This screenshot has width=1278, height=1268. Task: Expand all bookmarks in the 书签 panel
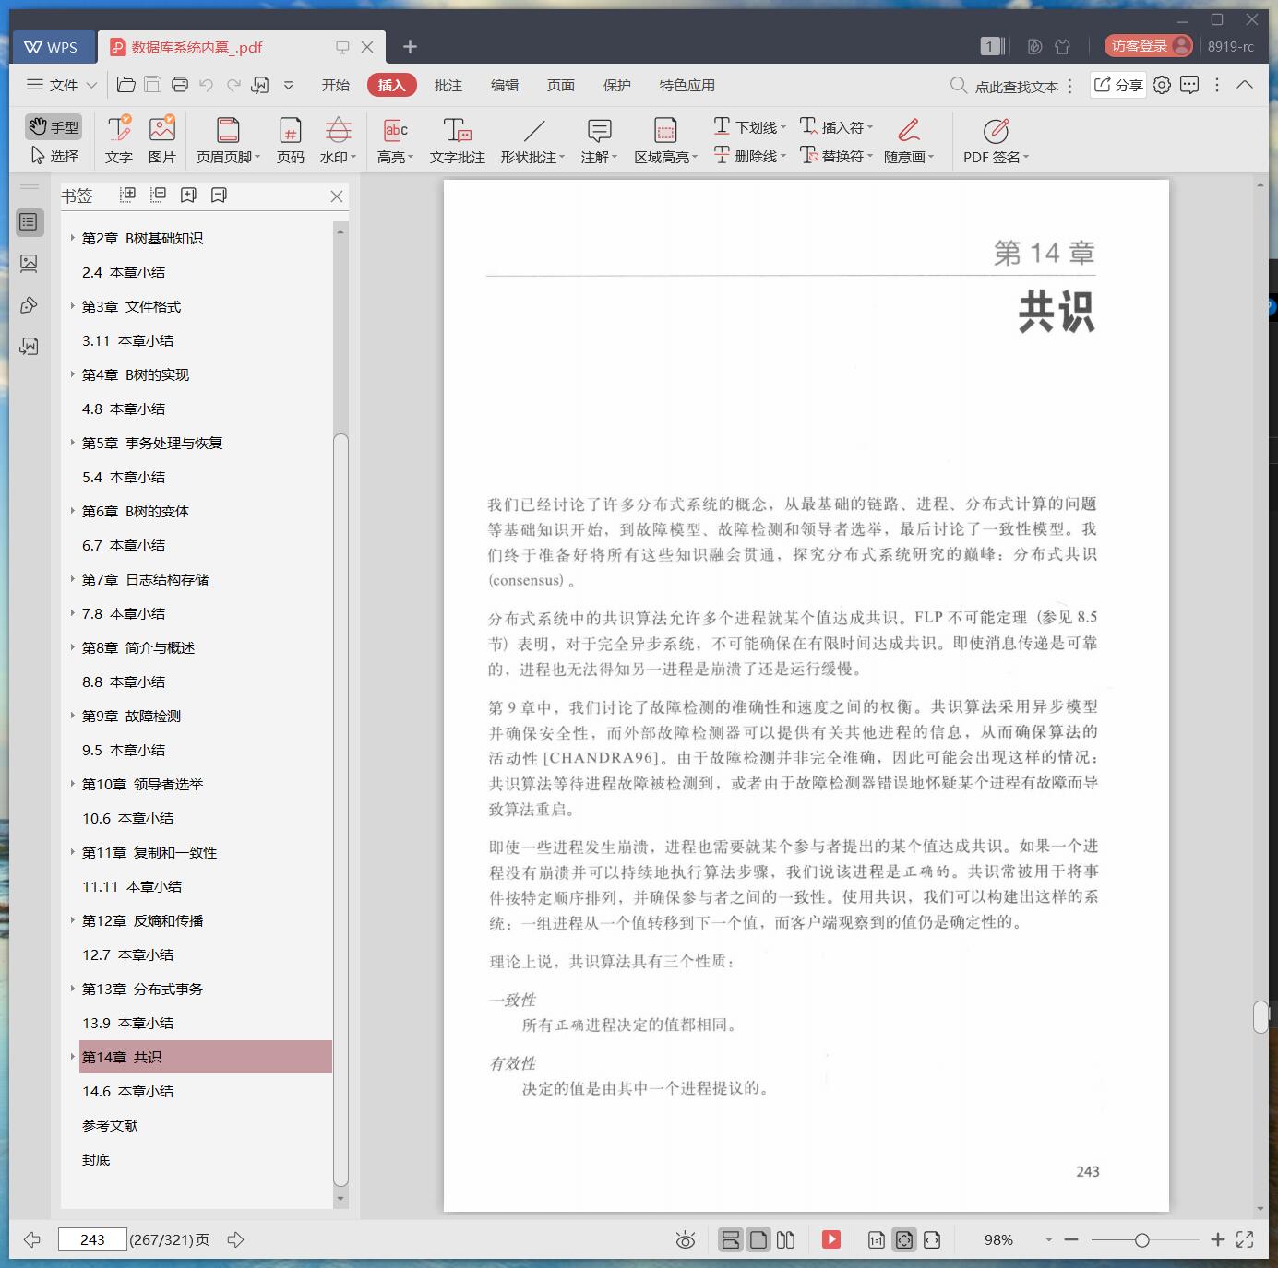128,195
